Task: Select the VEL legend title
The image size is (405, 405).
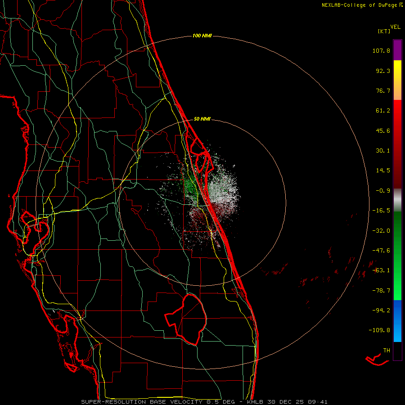Action: point(395,27)
